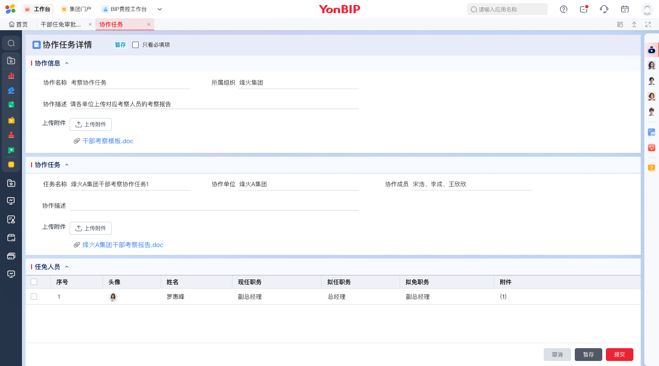Switch to the 干部任免审批 tab

[61, 25]
